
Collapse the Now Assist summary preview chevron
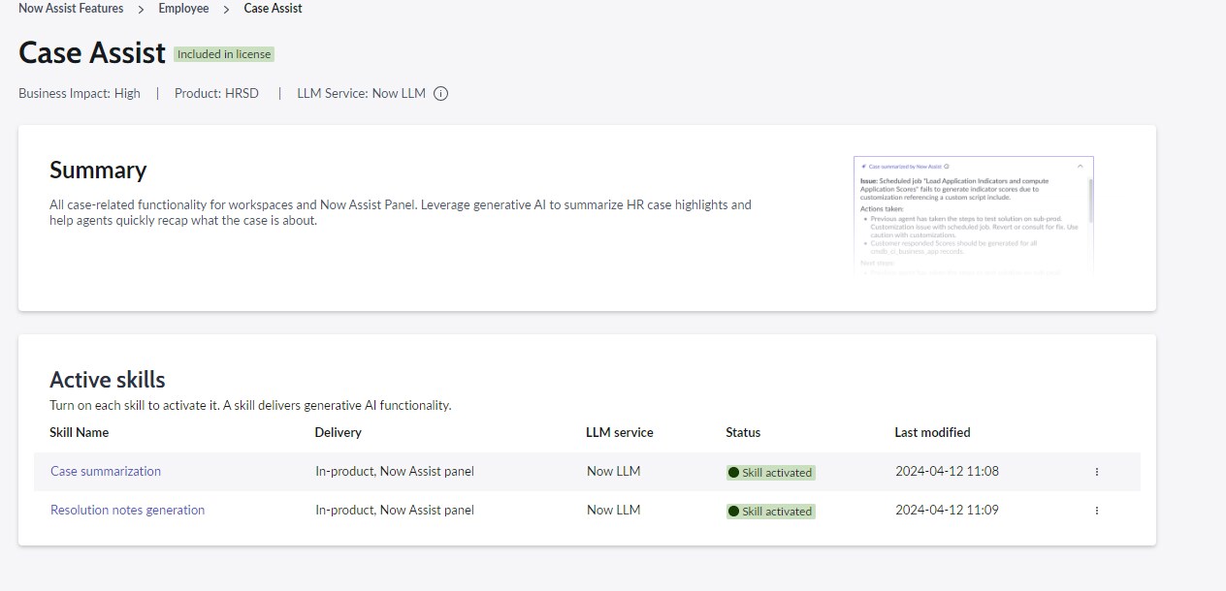pos(1081,166)
